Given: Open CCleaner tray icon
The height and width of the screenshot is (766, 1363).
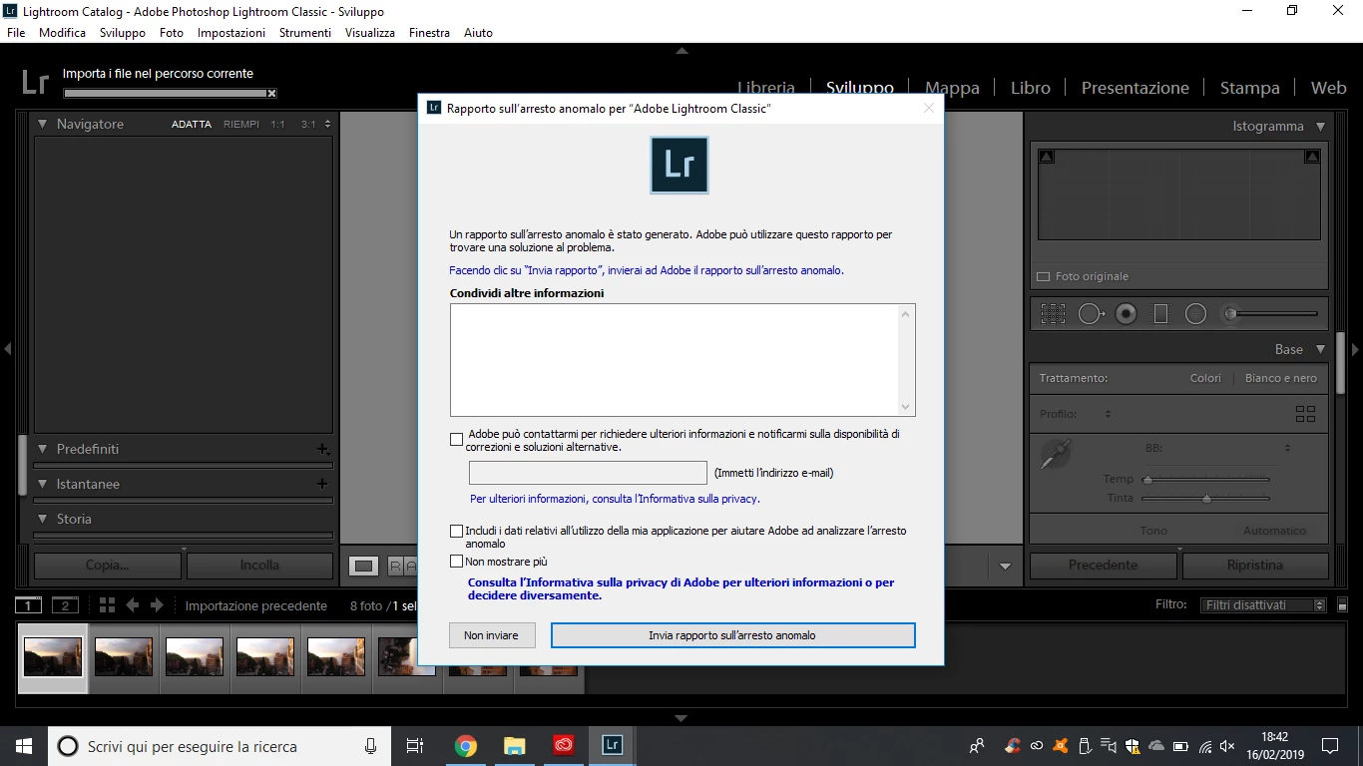Looking at the screenshot, I should pos(1013,746).
